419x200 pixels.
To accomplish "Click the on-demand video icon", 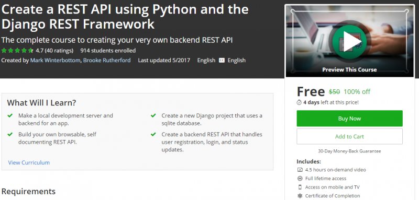I will click(300, 170).
